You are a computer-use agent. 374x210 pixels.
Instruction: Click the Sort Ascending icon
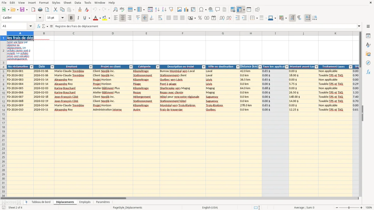point(157,10)
